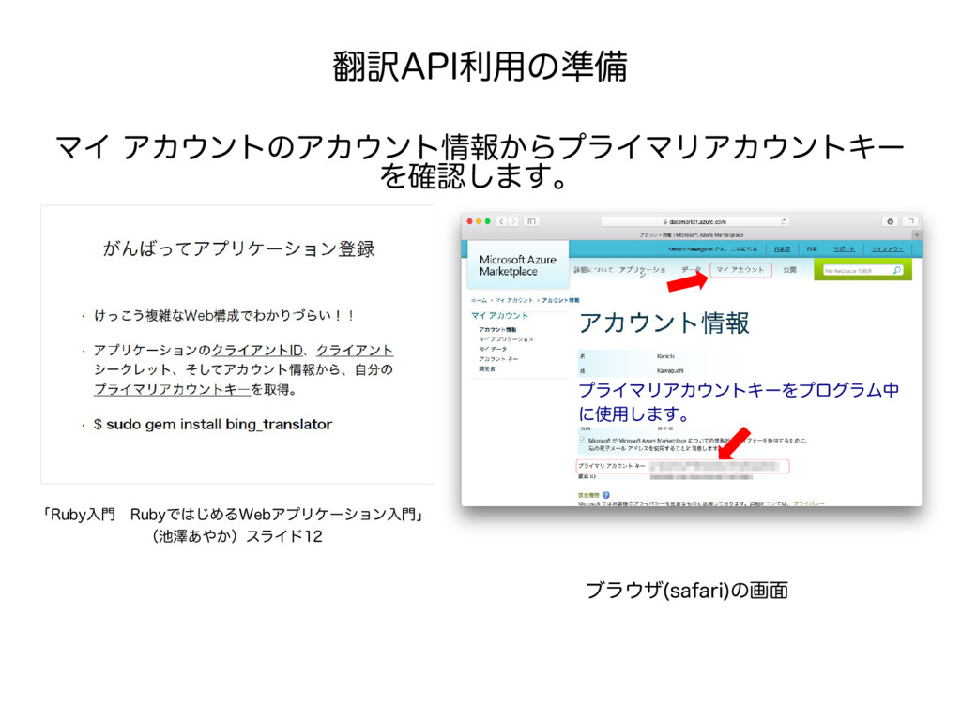Click サポート link in header
This screenshot has width=961, height=720.
click(844, 249)
